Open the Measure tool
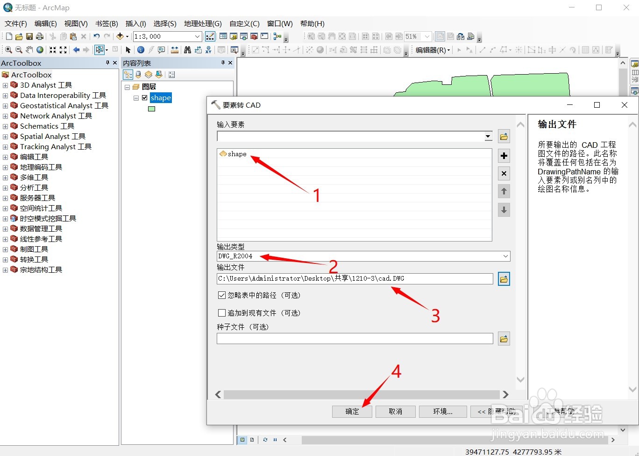The width and height of the screenshot is (639, 456). coord(175,49)
